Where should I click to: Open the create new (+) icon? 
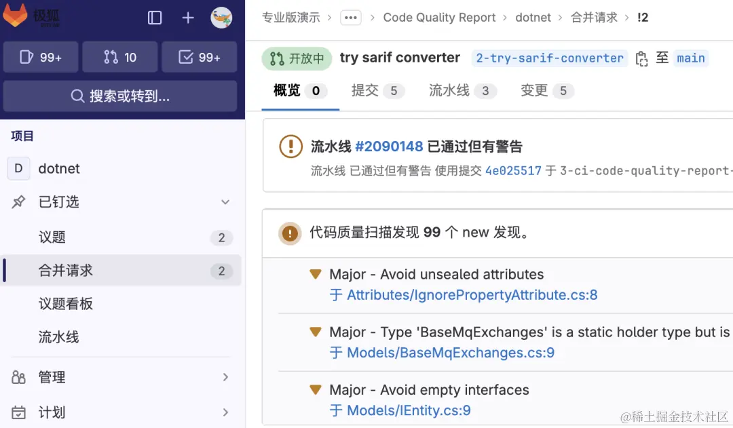(187, 18)
